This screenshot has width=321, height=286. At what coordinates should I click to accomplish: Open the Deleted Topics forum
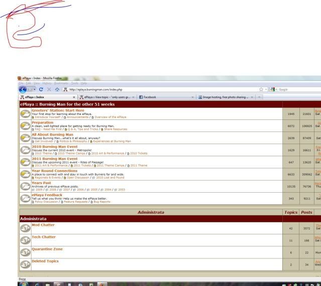pos(45,261)
